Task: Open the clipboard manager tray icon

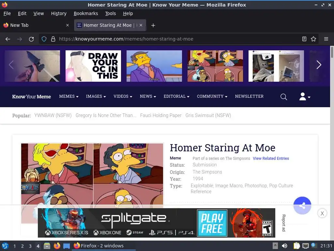Action: pos(296,246)
